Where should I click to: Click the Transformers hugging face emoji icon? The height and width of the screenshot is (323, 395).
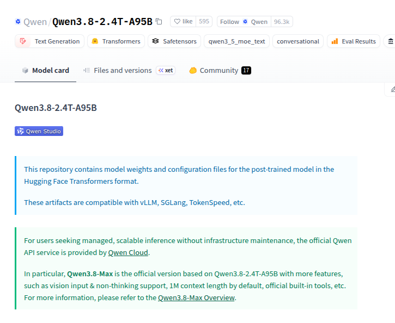pyautogui.click(x=95, y=41)
